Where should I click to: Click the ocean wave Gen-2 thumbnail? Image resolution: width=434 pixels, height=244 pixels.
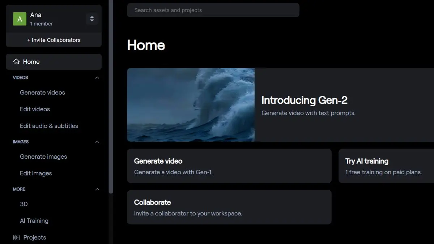[x=191, y=105]
